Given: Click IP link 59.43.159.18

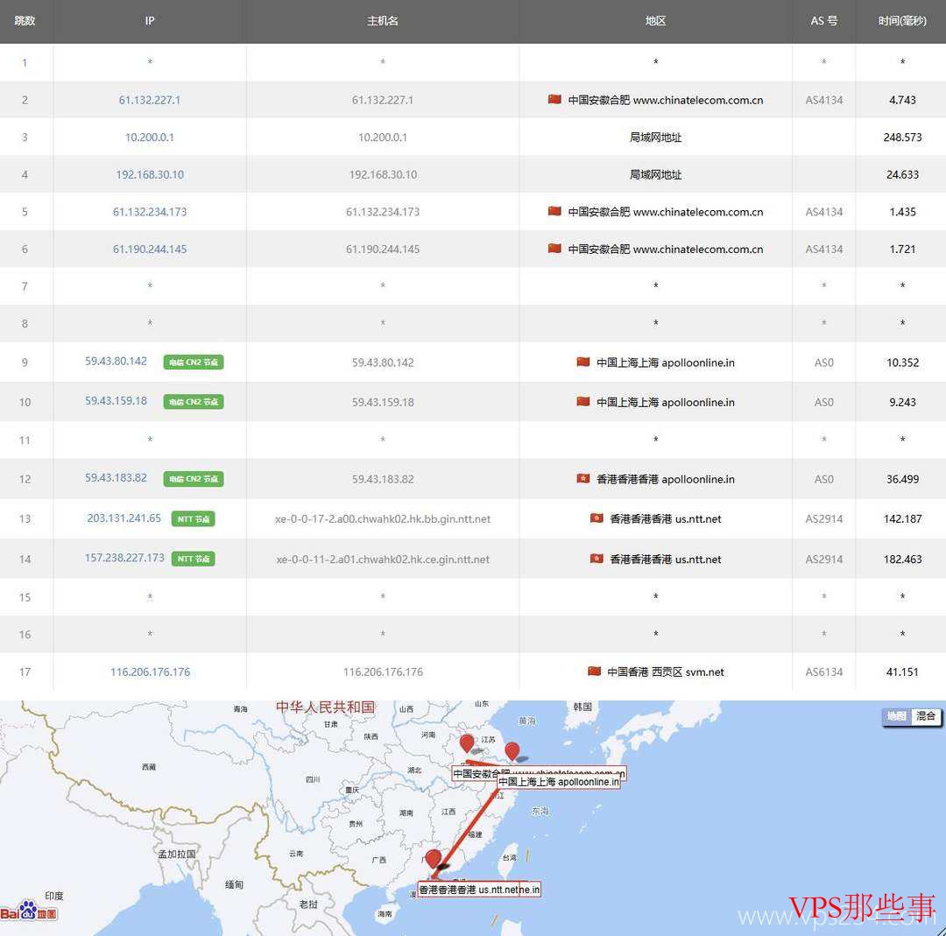Looking at the screenshot, I should click(116, 401).
